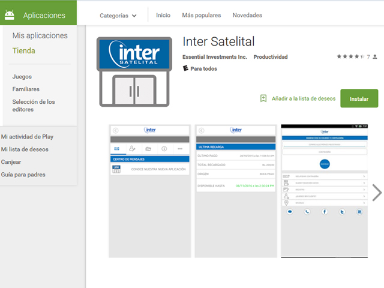384x288 pixels.
Task: Select Tienda in the sidebar
Action: 24,50
